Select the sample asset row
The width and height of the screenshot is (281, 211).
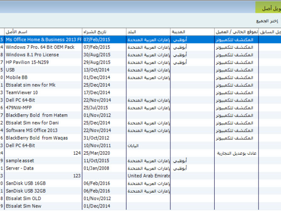pos(140,160)
